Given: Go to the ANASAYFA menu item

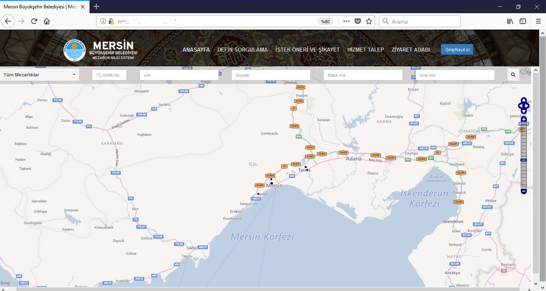Looking at the screenshot, I should (x=196, y=50).
